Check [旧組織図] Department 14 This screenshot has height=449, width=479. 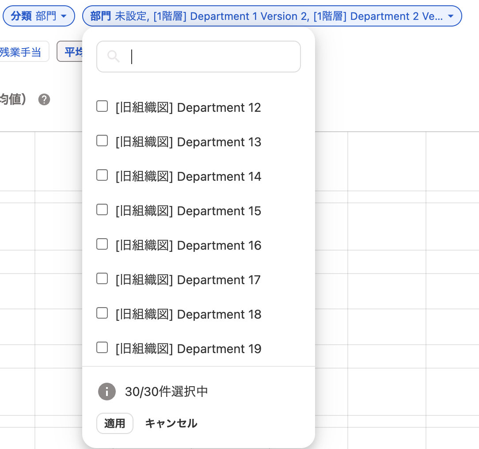point(102,175)
